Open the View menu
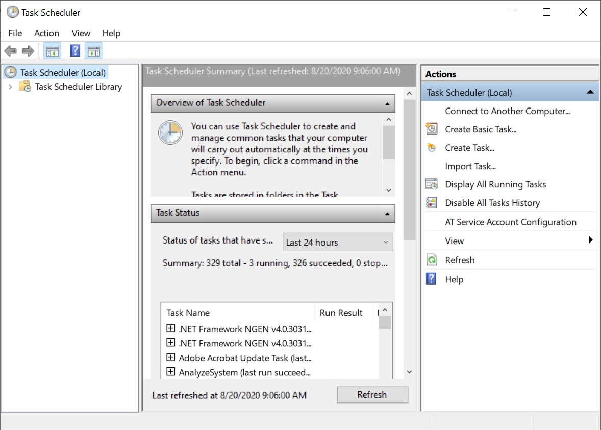 point(81,33)
